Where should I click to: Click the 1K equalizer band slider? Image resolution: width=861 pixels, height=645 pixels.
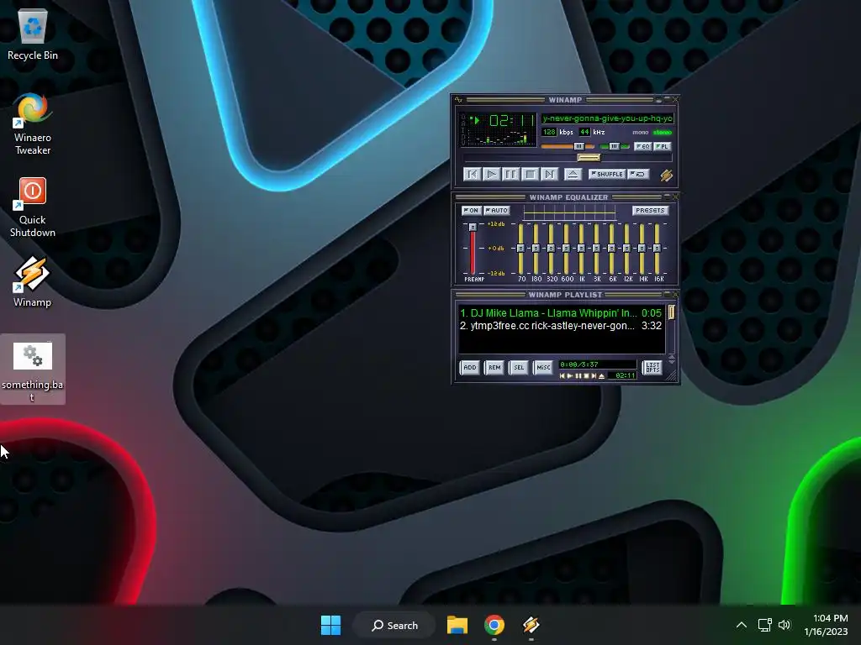[581, 249]
